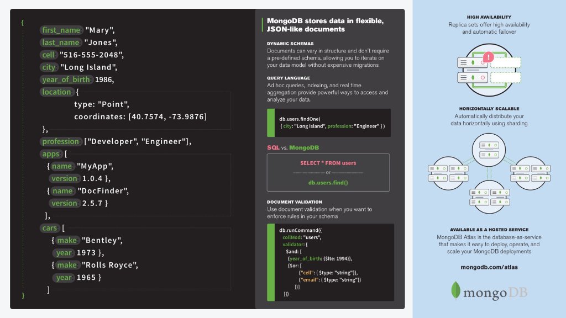Click the SQL vs. MongoDB heading

tap(293, 147)
